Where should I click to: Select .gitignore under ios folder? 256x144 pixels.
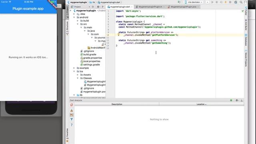(87, 88)
